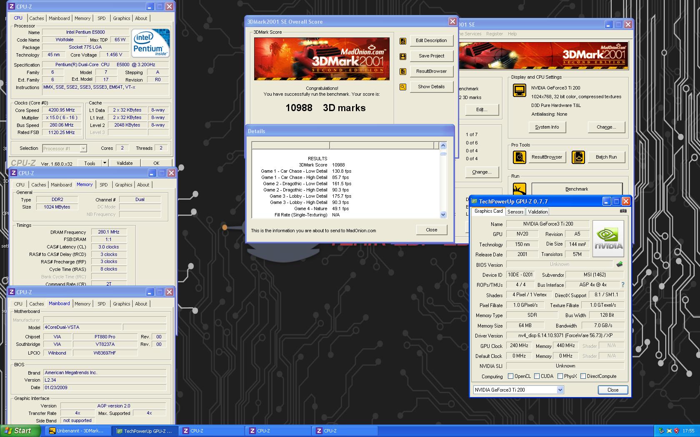700x437 pixels.
Task: Open the About tab in the Mainboard CPU-Z window
Action: click(141, 304)
